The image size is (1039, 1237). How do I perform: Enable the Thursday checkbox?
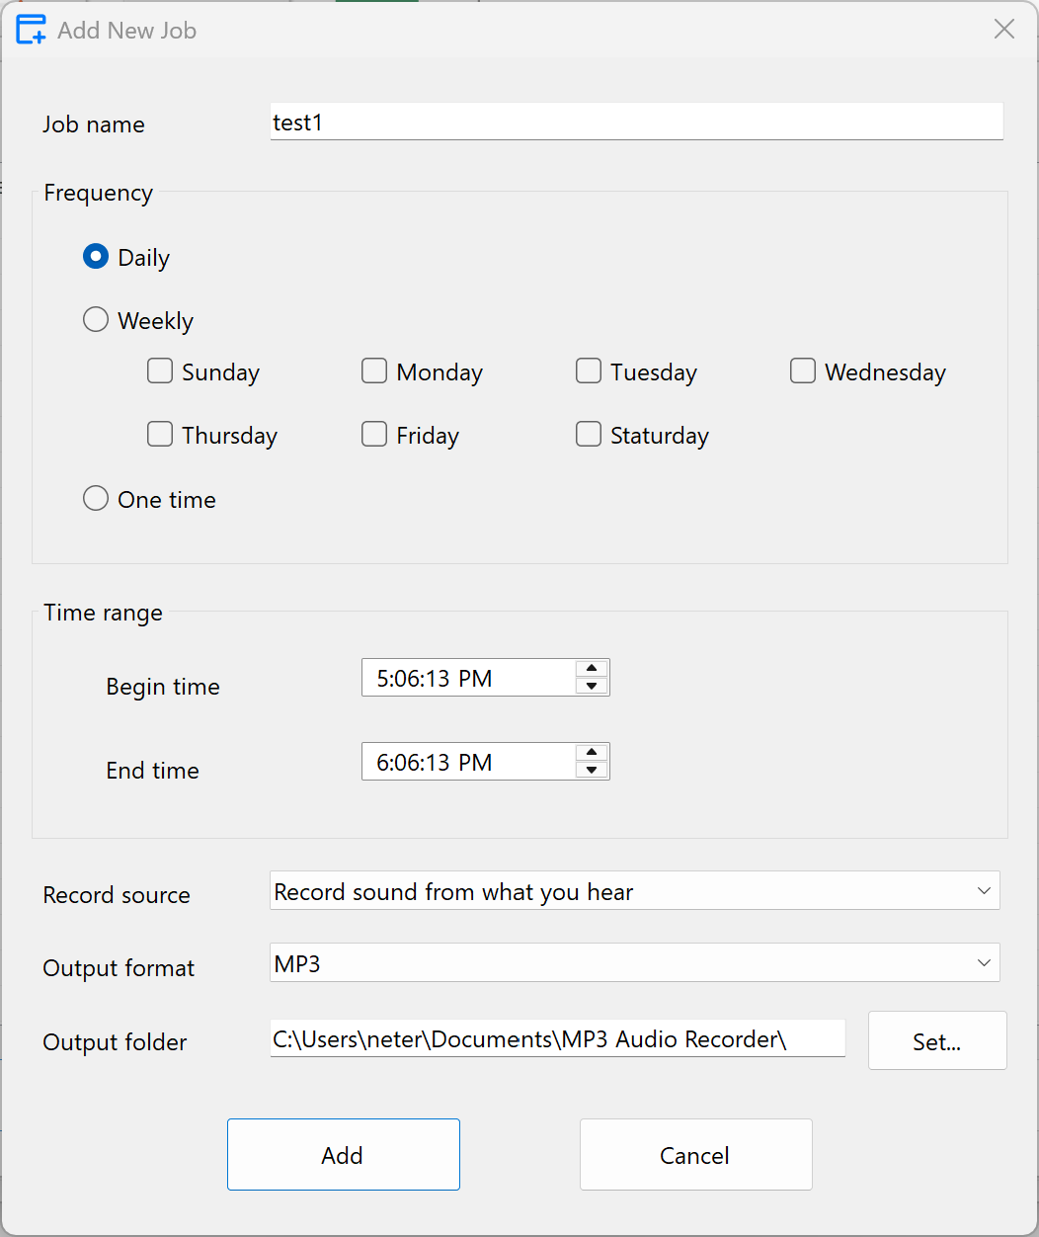click(159, 434)
